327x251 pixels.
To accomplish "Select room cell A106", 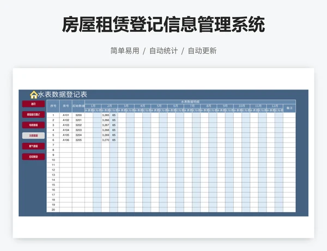I will tap(66, 140).
